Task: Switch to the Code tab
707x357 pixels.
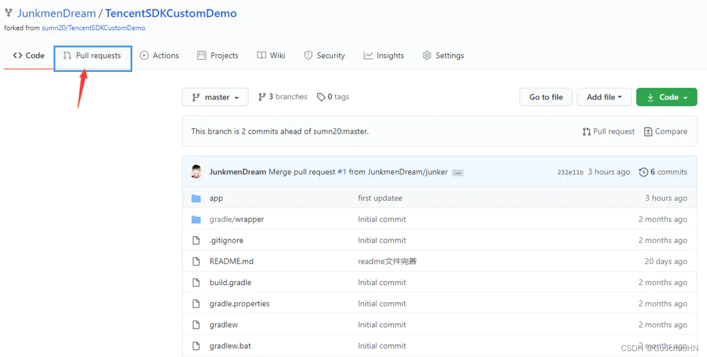Action: (x=29, y=55)
